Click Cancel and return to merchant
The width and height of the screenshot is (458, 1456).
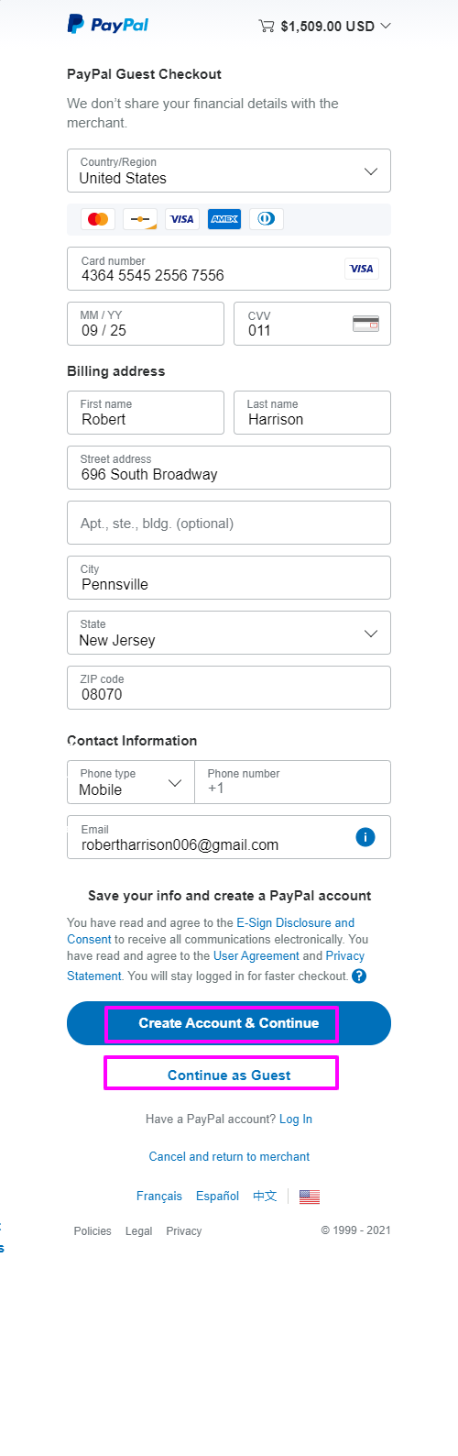pos(229,1156)
